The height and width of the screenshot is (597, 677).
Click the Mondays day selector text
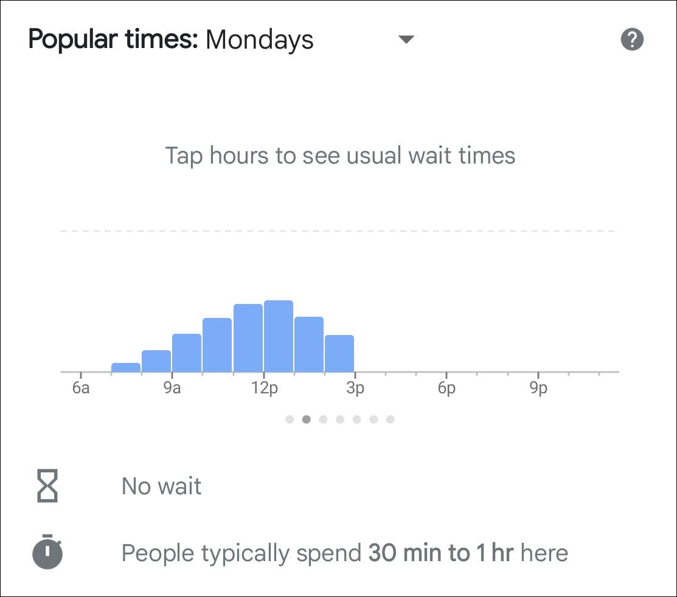click(260, 40)
